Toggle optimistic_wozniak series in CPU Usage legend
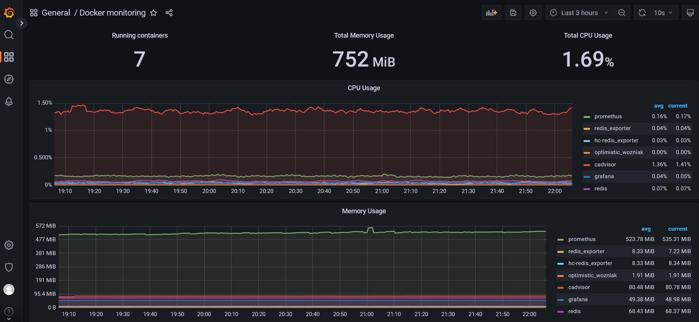The image size is (699, 322). point(619,152)
